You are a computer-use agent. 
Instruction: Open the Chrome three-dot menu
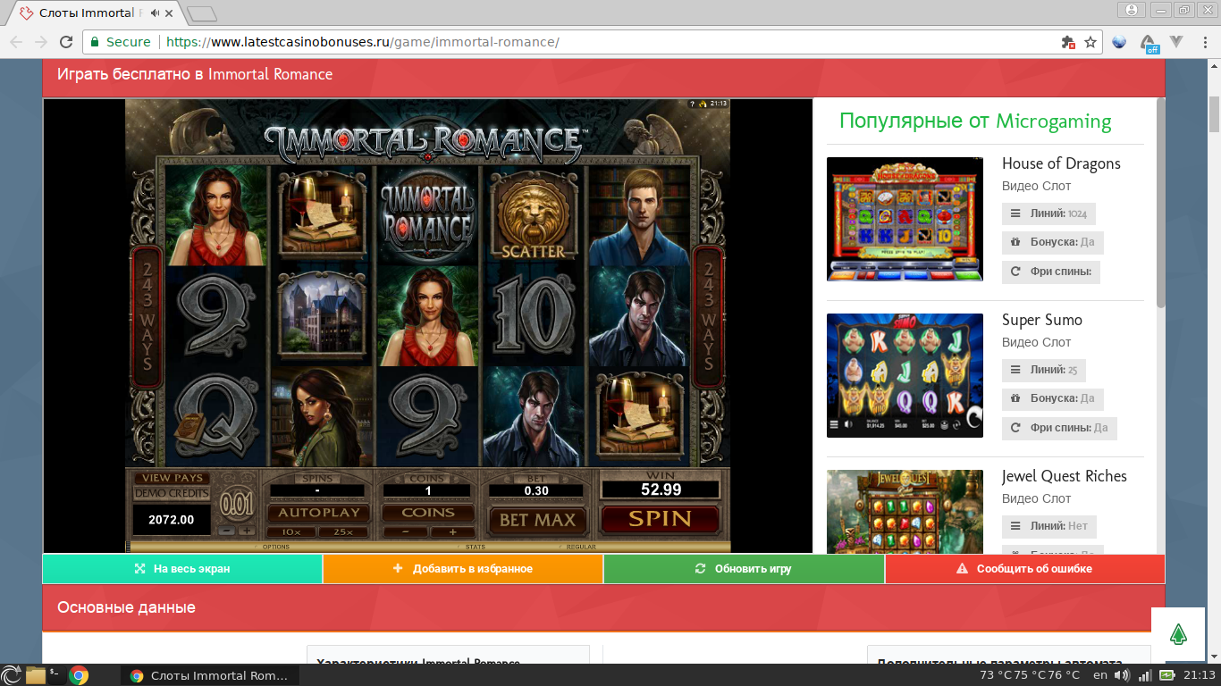pos(1203,42)
